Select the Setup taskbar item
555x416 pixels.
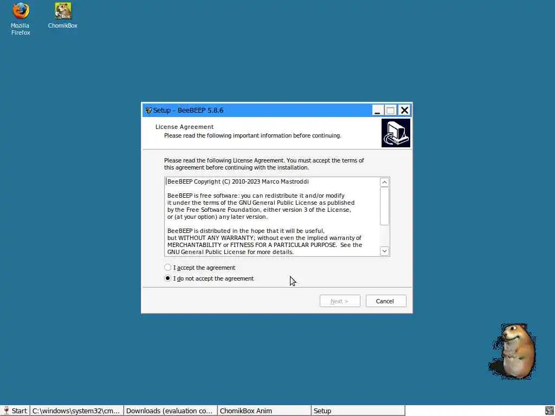pos(358,411)
